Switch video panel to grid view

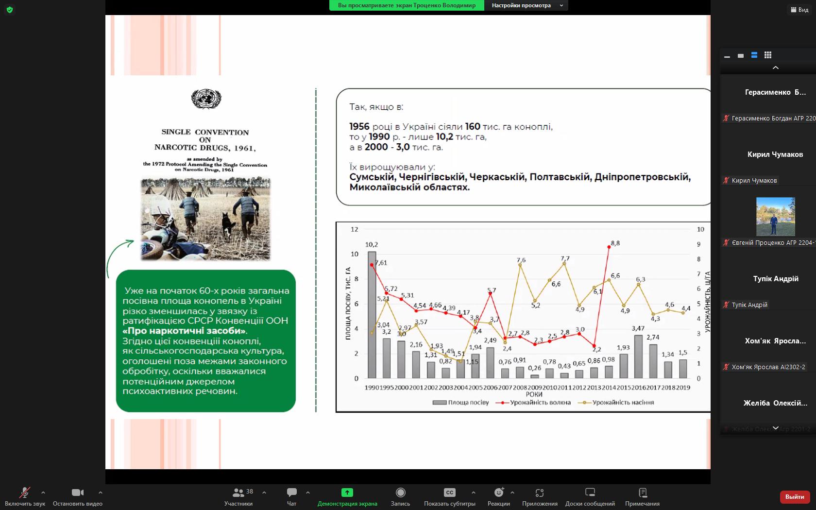(768, 55)
